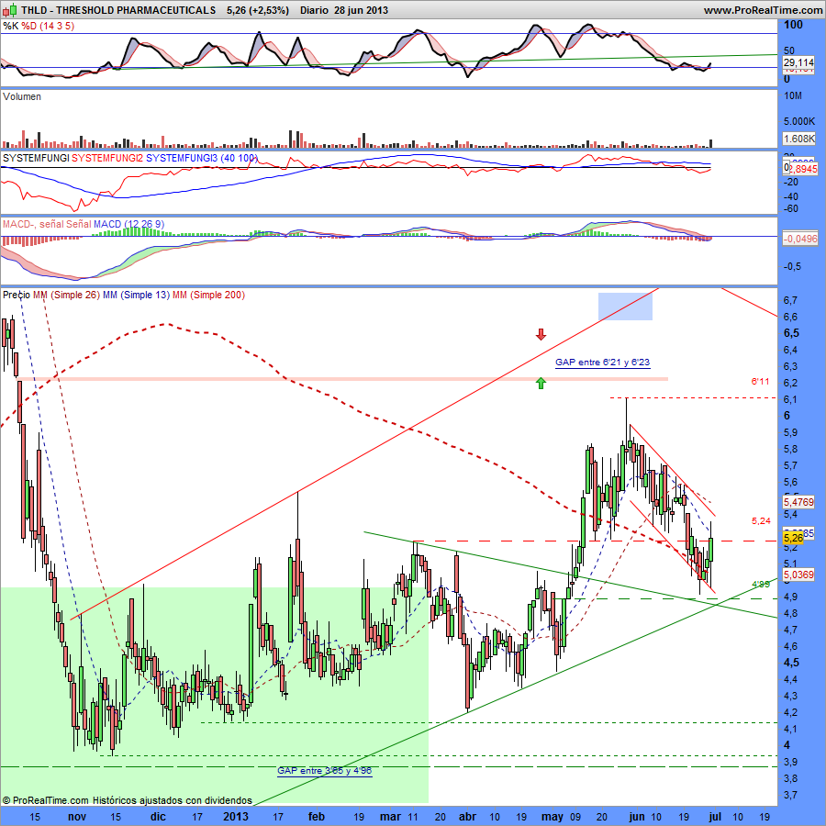Image resolution: width=826 pixels, height=826 pixels.
Task: Select the MM (Simple 200) moving average label
Action: pyautogui.click(x=208, y=295)
